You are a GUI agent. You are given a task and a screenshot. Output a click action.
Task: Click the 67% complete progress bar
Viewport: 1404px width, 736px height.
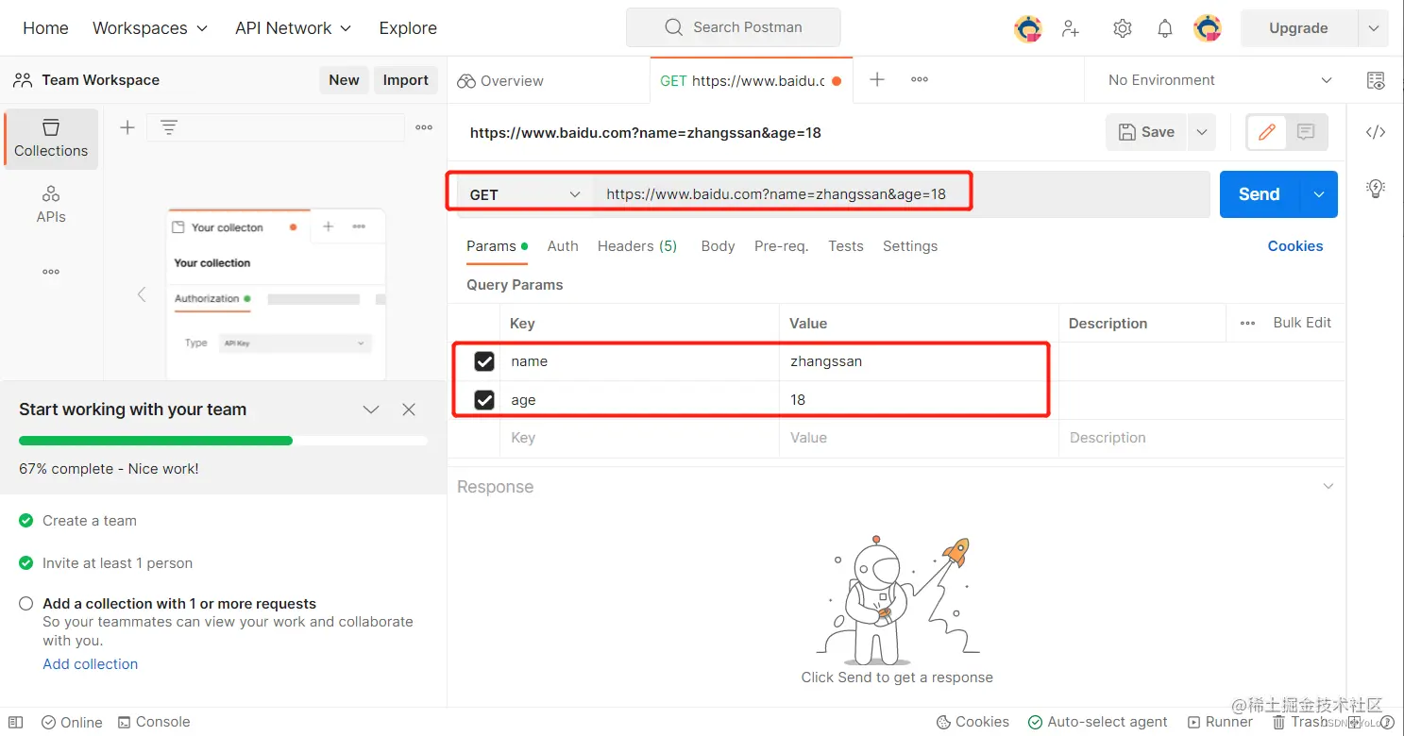pos(223,441)
